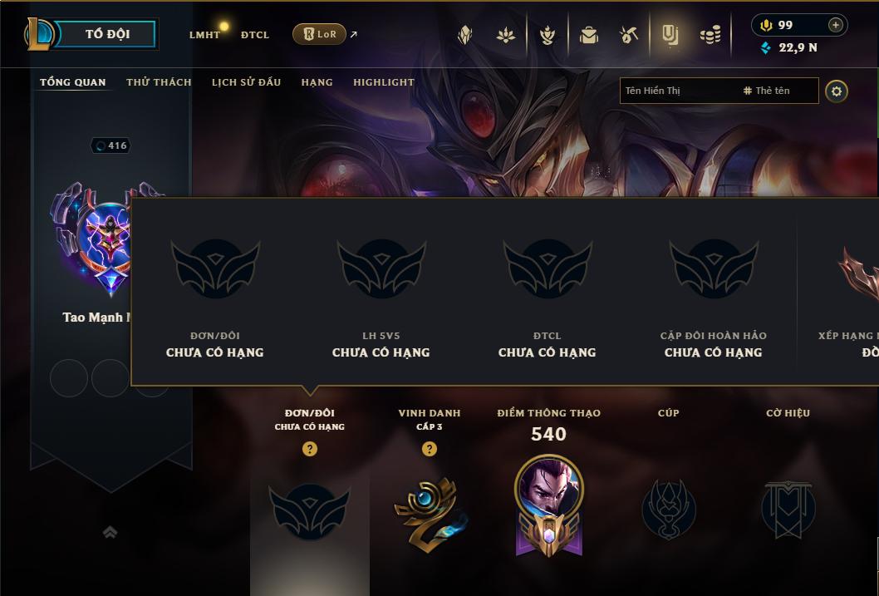The height and width of the screenshot is (596, 879).
Task: Click the Tổ Đội party button
Action: [x=107, y=33]
